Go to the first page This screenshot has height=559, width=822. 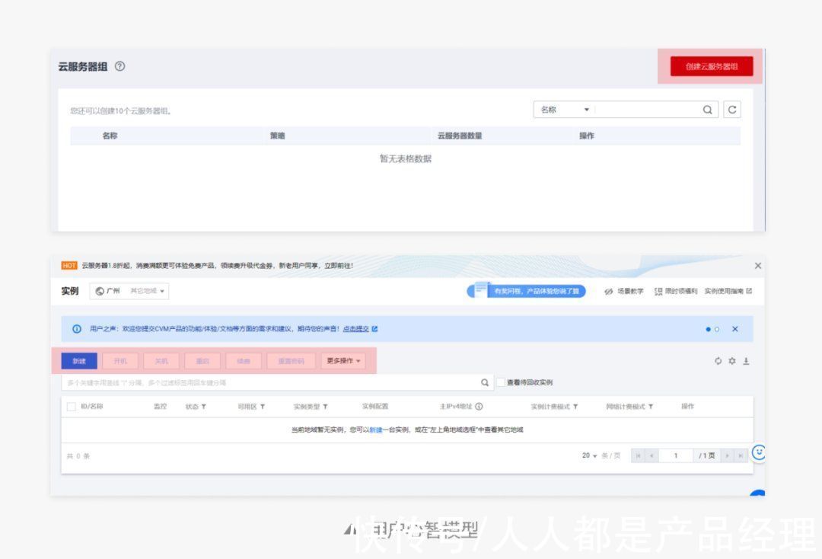638,455
